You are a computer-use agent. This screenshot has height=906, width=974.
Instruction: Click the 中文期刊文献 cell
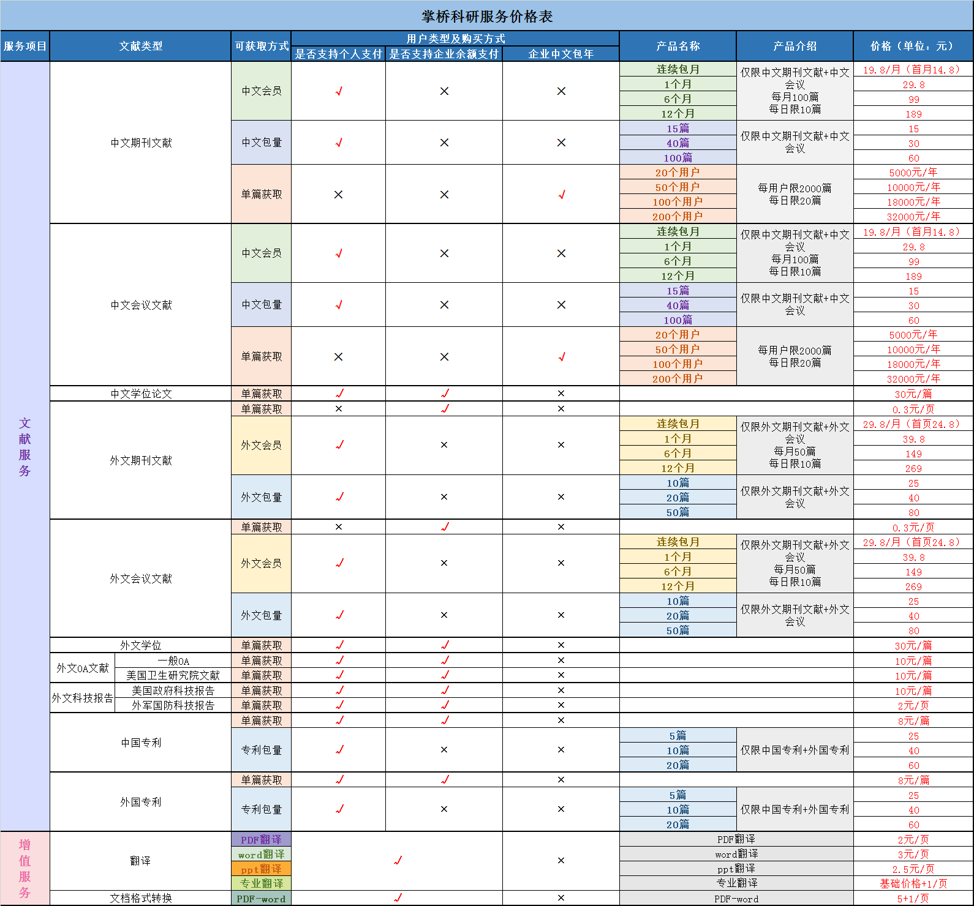140,143
